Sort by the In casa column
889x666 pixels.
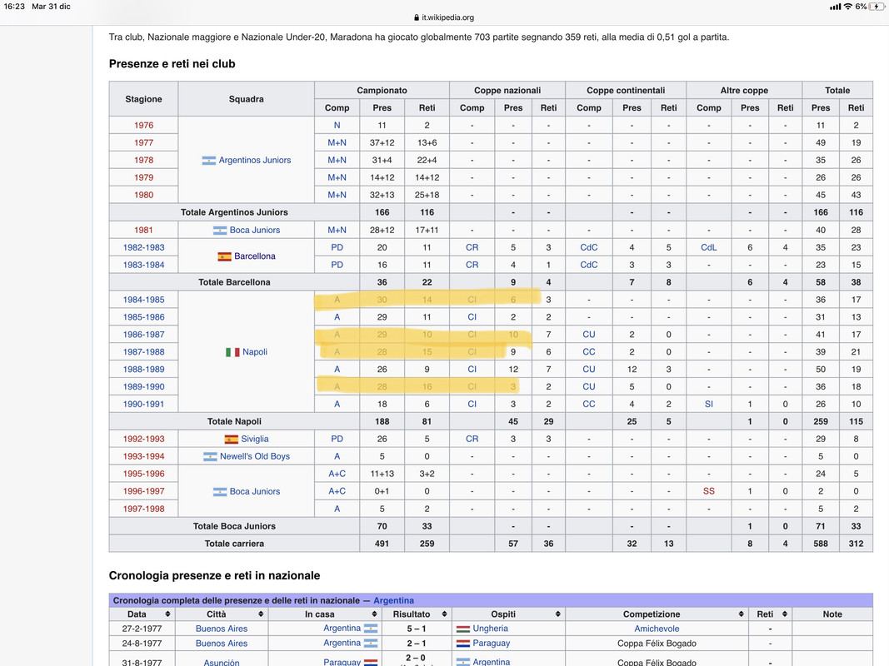tap(374, 614)
